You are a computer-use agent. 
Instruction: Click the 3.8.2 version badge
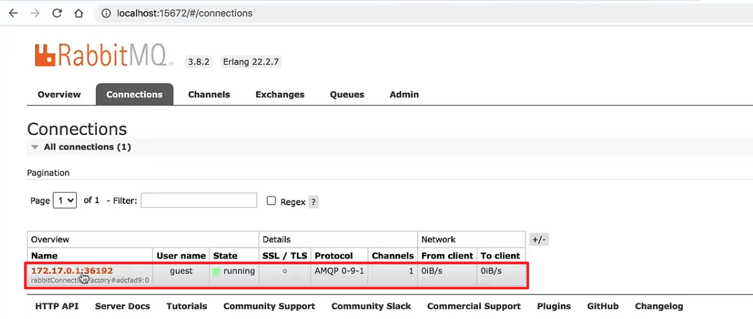click(199, 62)
